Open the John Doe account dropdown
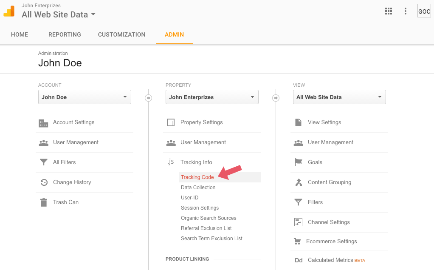 point(85,97)
